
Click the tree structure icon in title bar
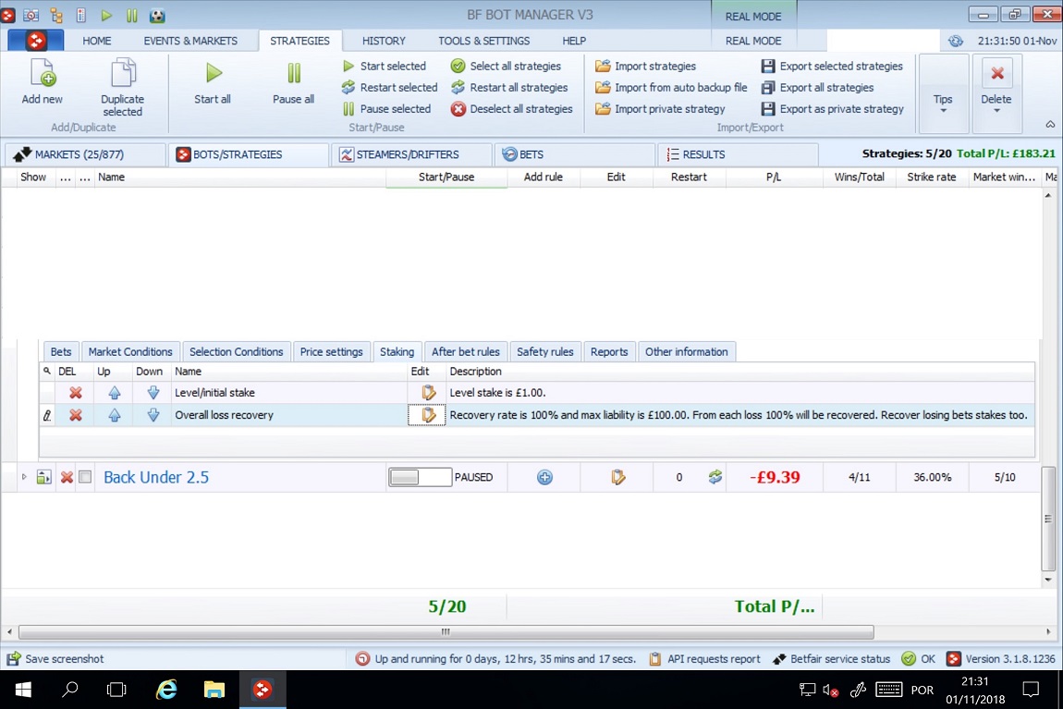(56, 15)
